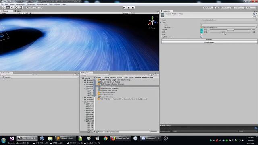
Task: Click the Fusion Reactor Drop asset icon in Inspector
Action: (x=162, y=15)
